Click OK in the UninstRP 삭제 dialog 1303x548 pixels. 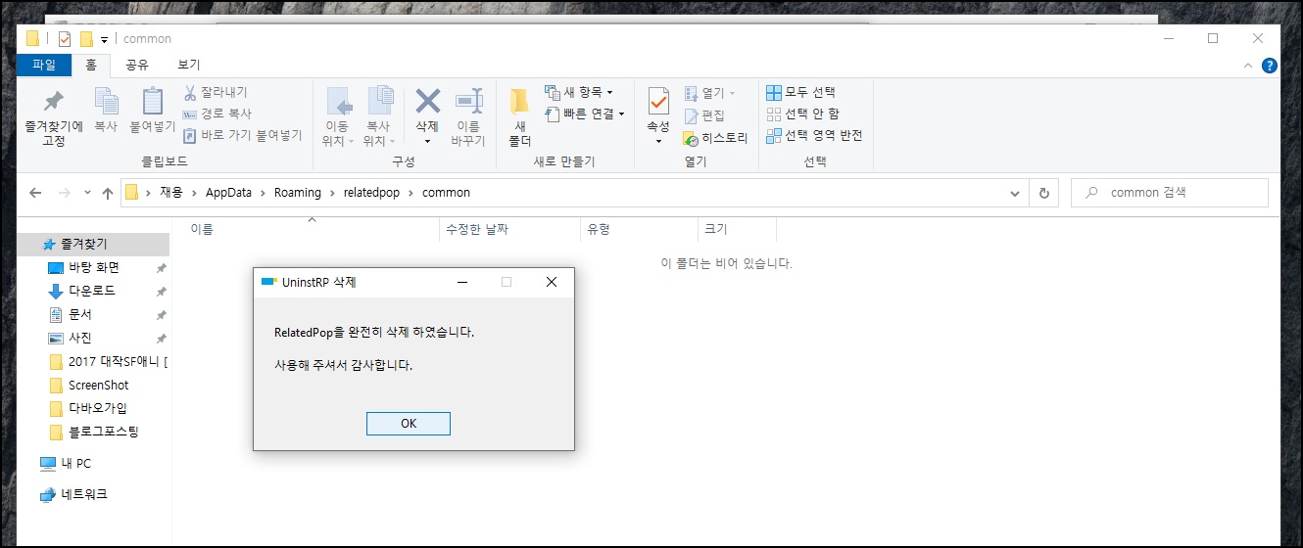point(409,423)
